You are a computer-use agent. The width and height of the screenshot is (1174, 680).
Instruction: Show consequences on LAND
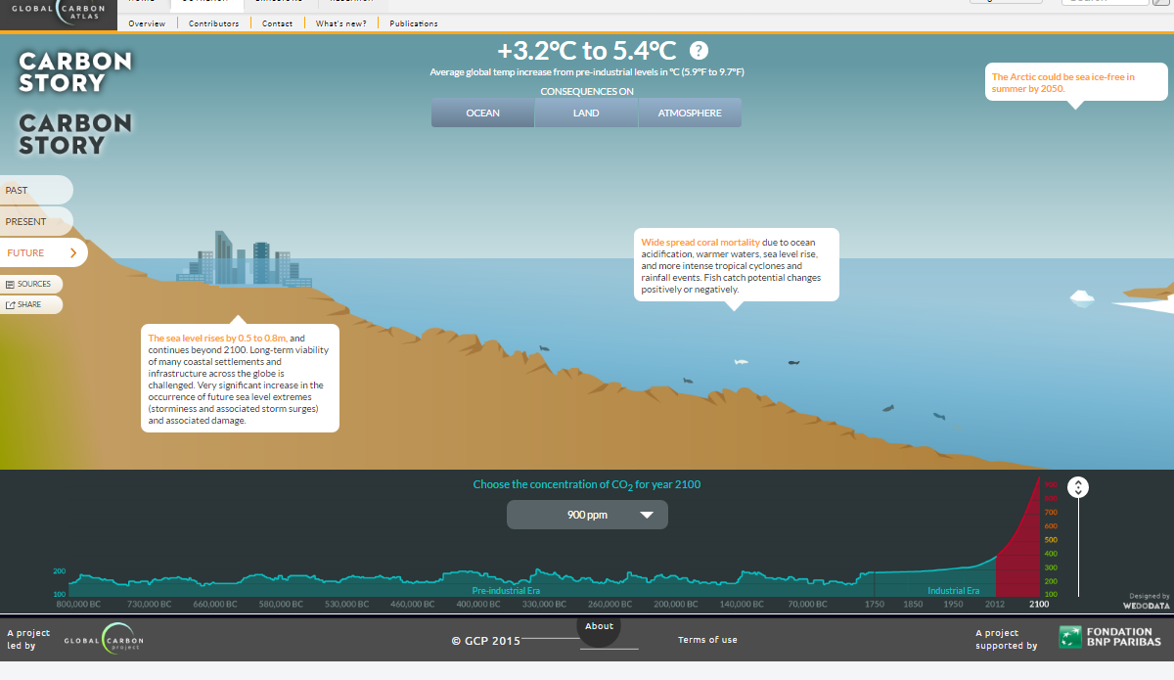click(x=586, y=112)
